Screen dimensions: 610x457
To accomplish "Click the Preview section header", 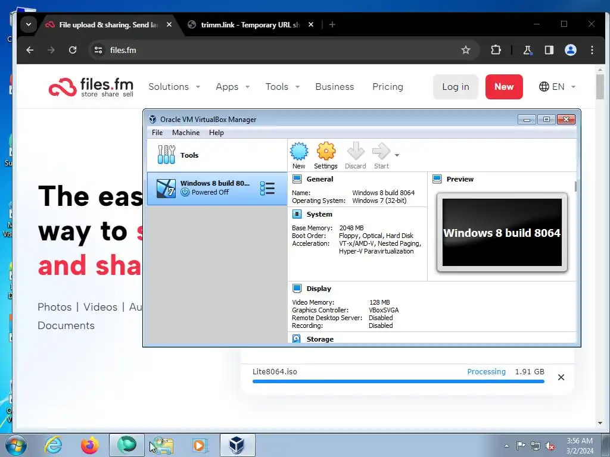I will tap(460, 179).
